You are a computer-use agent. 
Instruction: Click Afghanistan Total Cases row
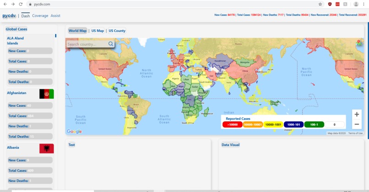tap(30, 116)
